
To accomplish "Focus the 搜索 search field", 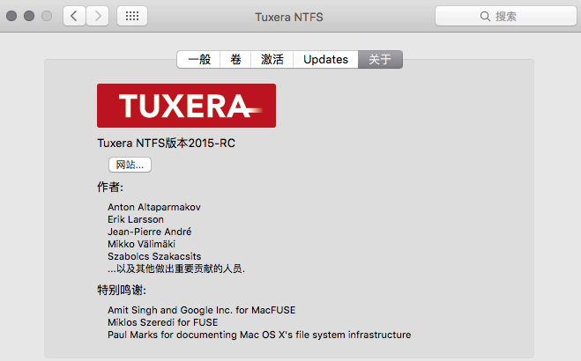I will click(x=506, y=16).
